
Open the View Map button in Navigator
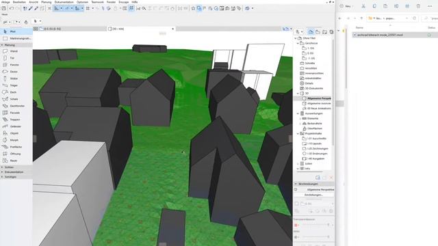click(318, 32)
